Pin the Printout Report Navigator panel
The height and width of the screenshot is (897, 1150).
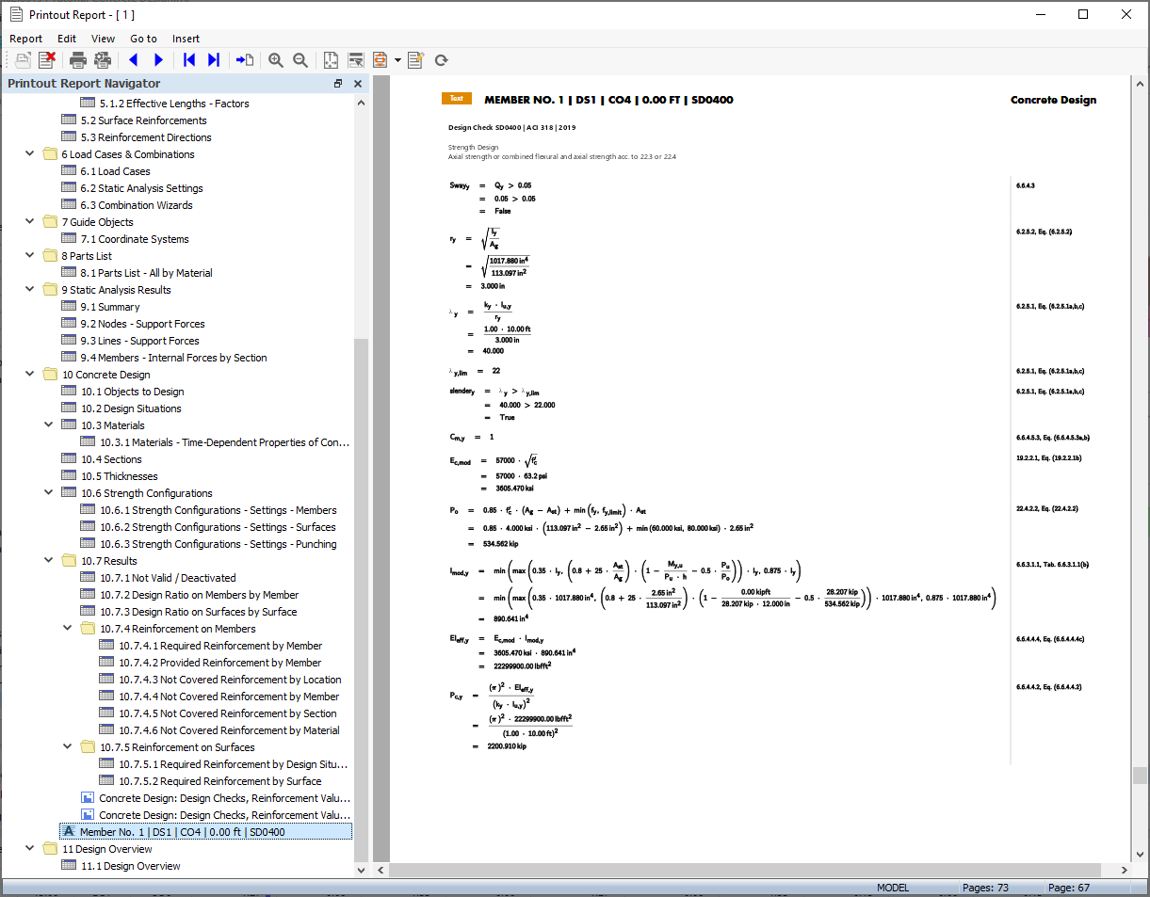337,84
